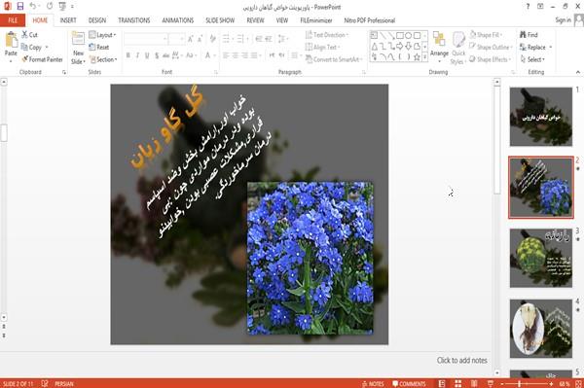This screenshot has height=388, width=584.
Task: Click the zoom in plus button
Action: 552,383
